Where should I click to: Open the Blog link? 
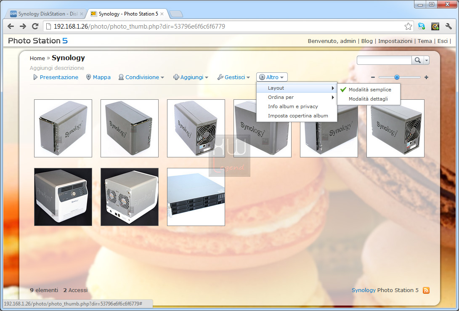[x=367, y=41]
